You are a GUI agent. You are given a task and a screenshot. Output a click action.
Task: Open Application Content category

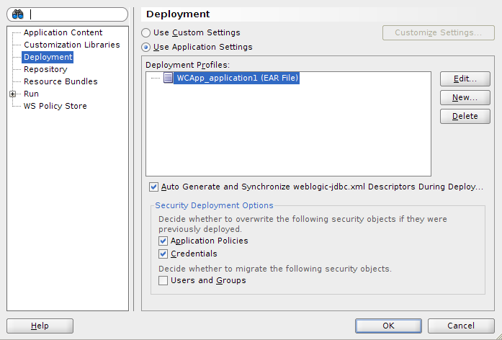click(63, 32)
